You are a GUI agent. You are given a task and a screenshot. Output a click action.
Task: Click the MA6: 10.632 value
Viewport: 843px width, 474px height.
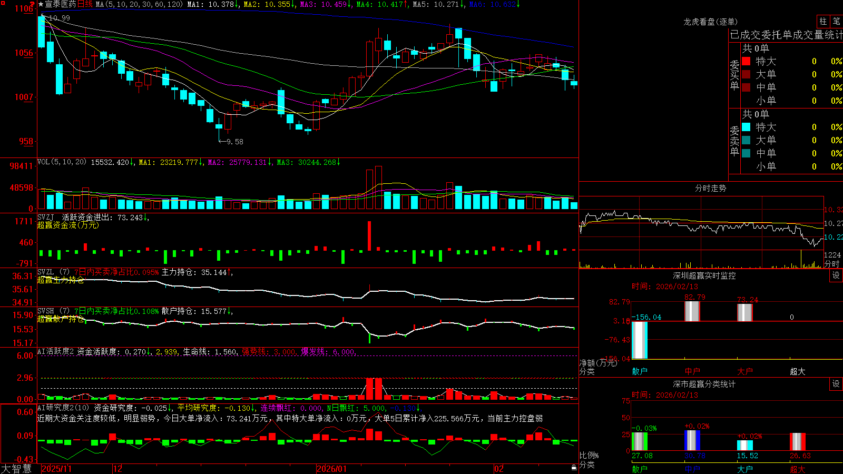[x=493, y=4]
